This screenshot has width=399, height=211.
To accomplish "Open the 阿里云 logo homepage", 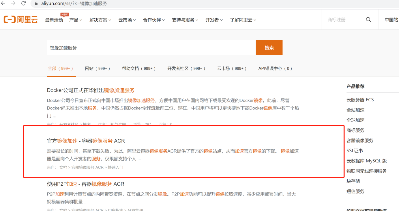I will point(21,20).
